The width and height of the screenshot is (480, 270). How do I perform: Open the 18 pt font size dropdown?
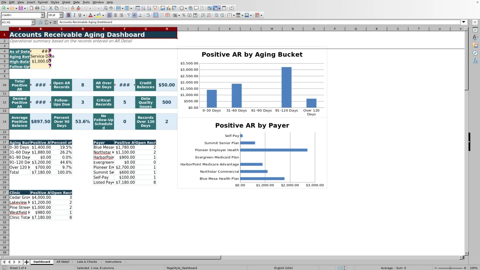click(61, 15)
